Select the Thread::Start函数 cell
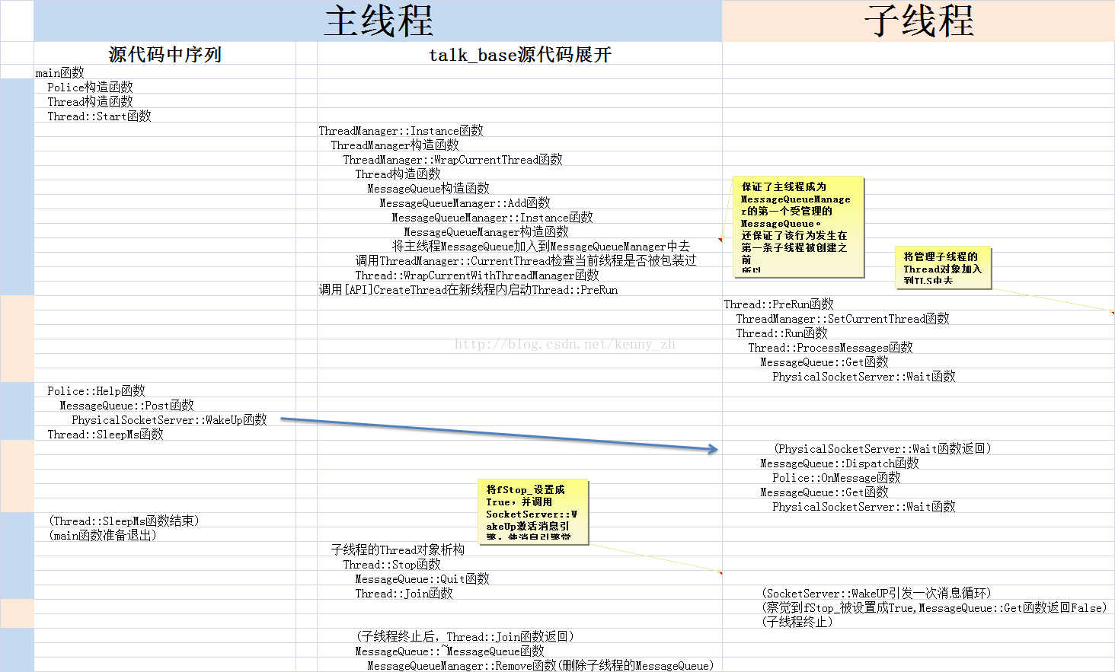 [99, 116]
